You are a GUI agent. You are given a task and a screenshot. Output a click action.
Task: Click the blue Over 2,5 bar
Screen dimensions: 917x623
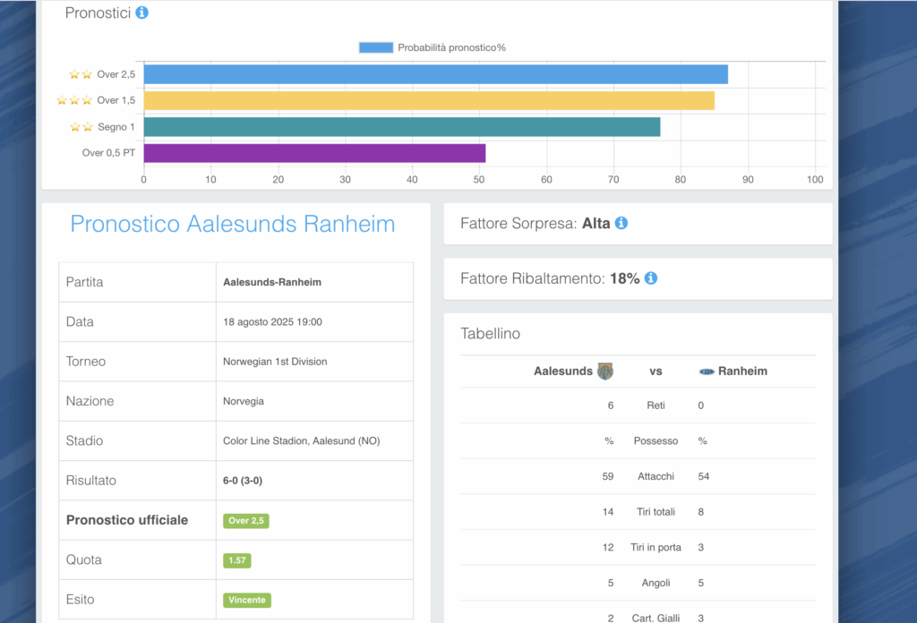click(x=436, y=74)
